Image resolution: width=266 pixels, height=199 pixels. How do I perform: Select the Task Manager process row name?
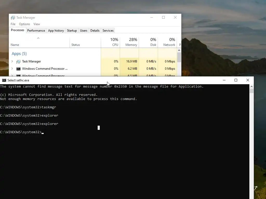[31, 61]
